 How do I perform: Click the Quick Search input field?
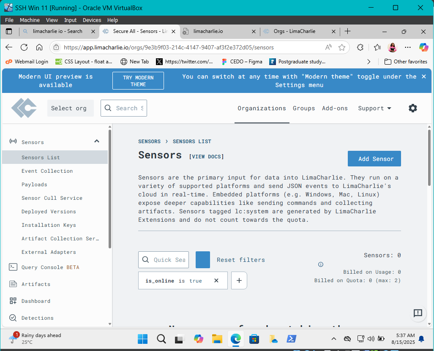[x=164, y=260]
